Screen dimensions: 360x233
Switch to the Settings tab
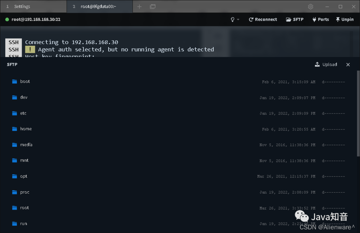[x=33, y=6]
